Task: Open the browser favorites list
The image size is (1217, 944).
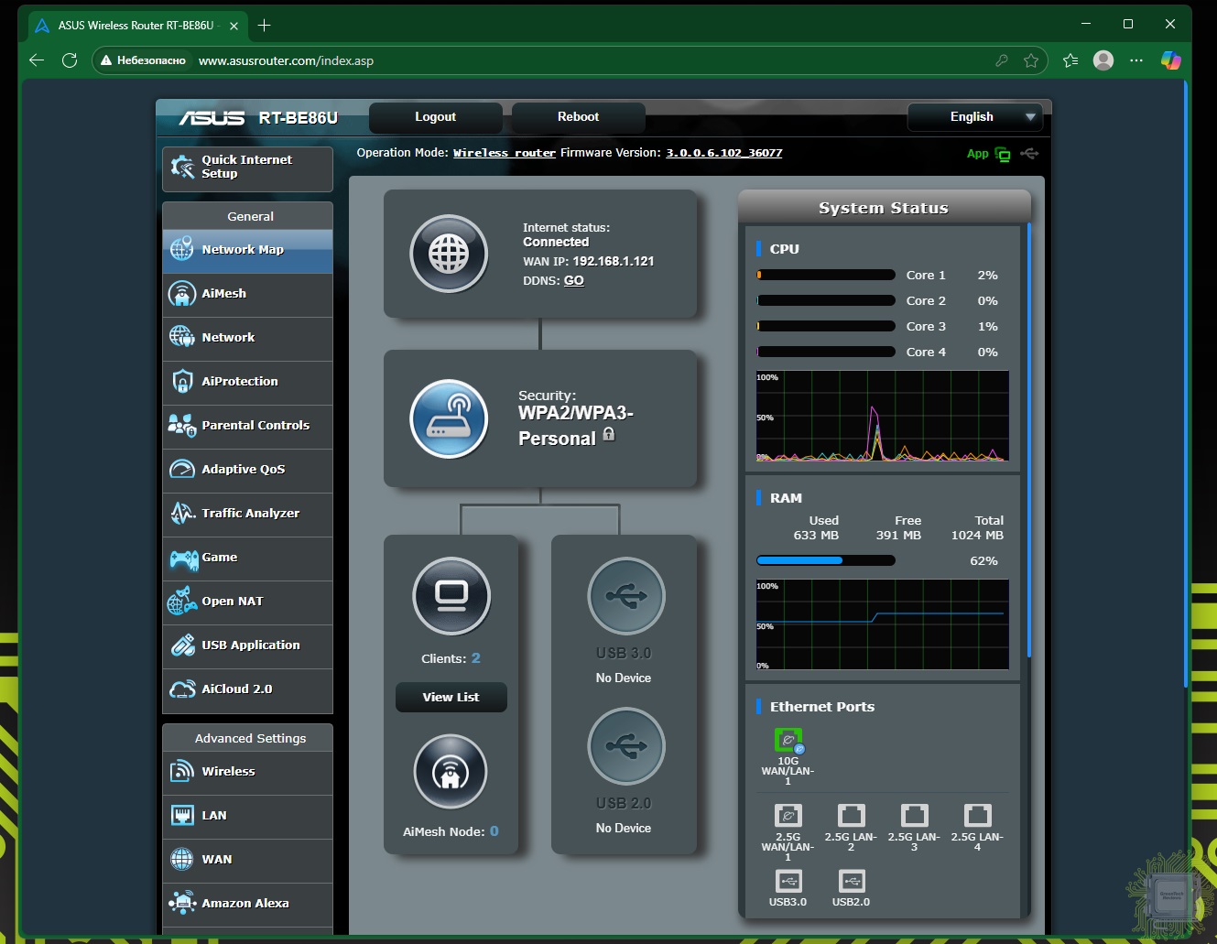Action: pyautogui.click(x=1070, y=60)
